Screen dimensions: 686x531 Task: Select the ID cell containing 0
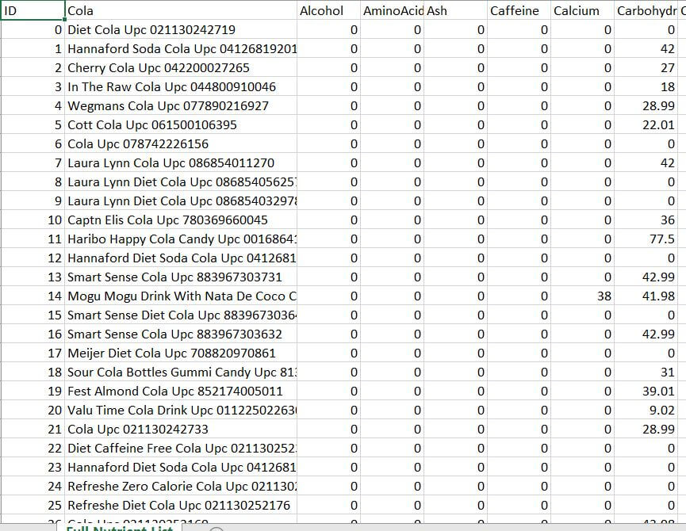click(x=33, y=29)
